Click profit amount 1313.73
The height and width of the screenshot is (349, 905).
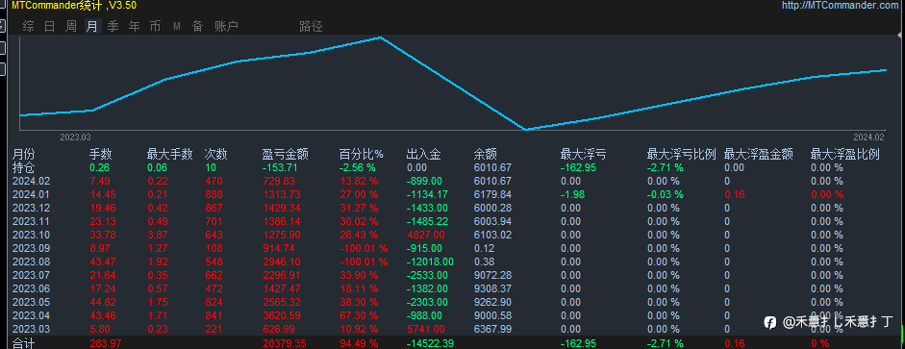point(282,194)
